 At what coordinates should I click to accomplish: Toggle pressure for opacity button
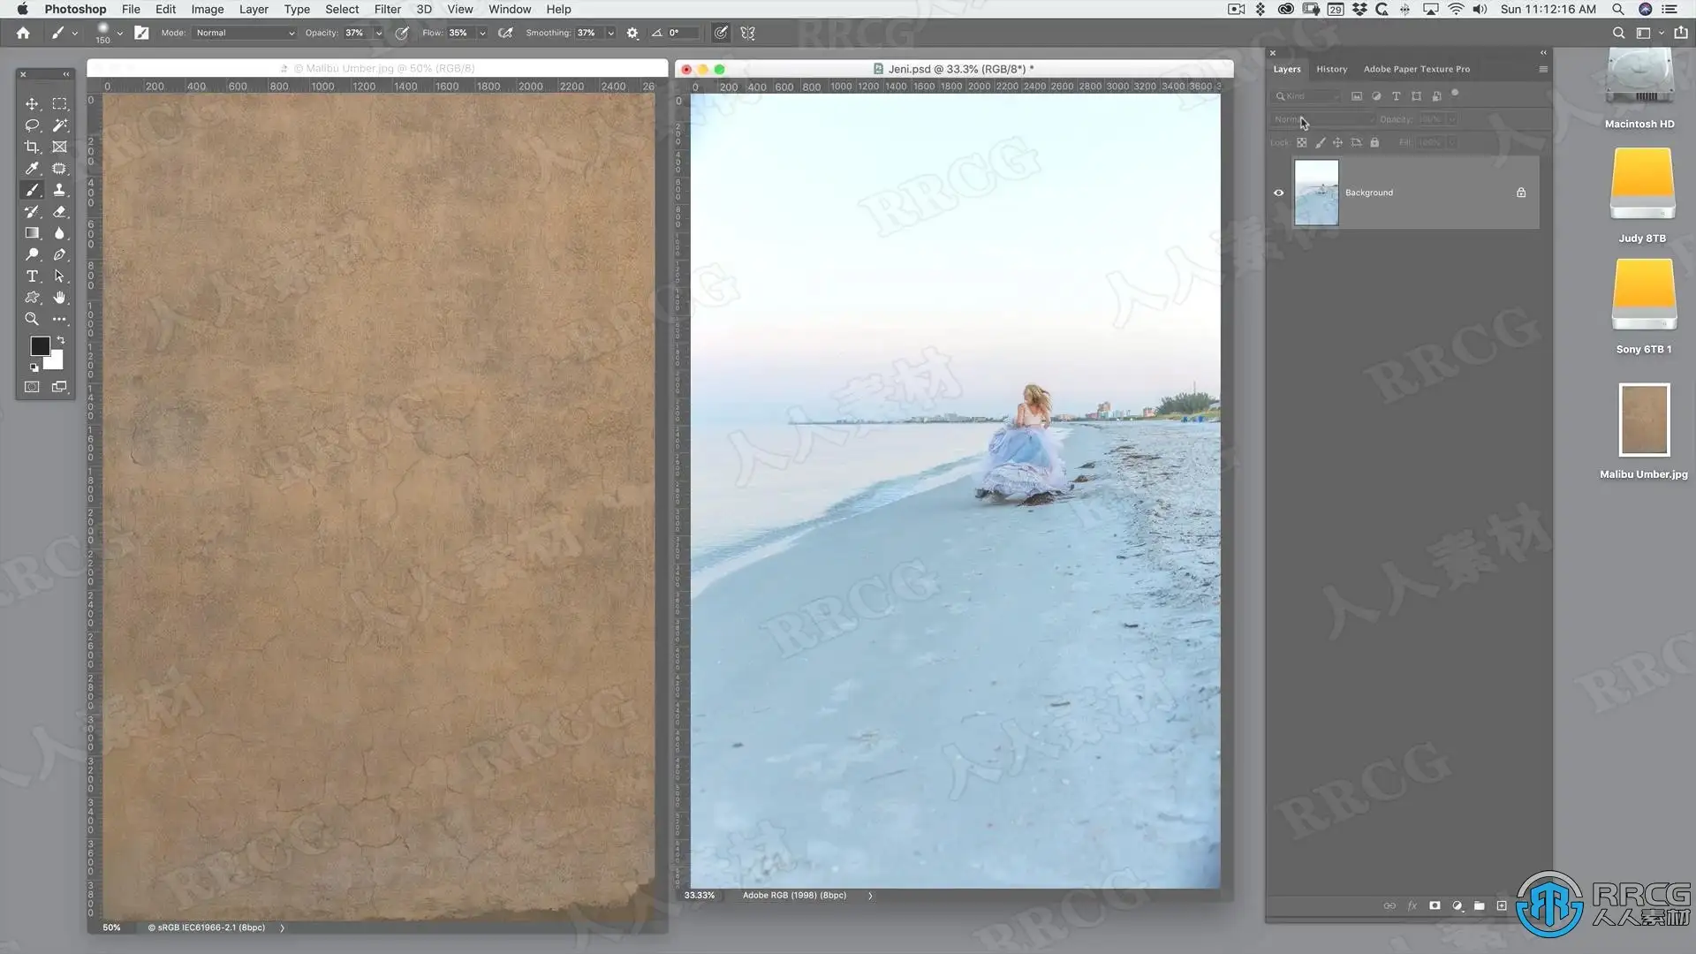pyautogui.click(x=402, y=33)
